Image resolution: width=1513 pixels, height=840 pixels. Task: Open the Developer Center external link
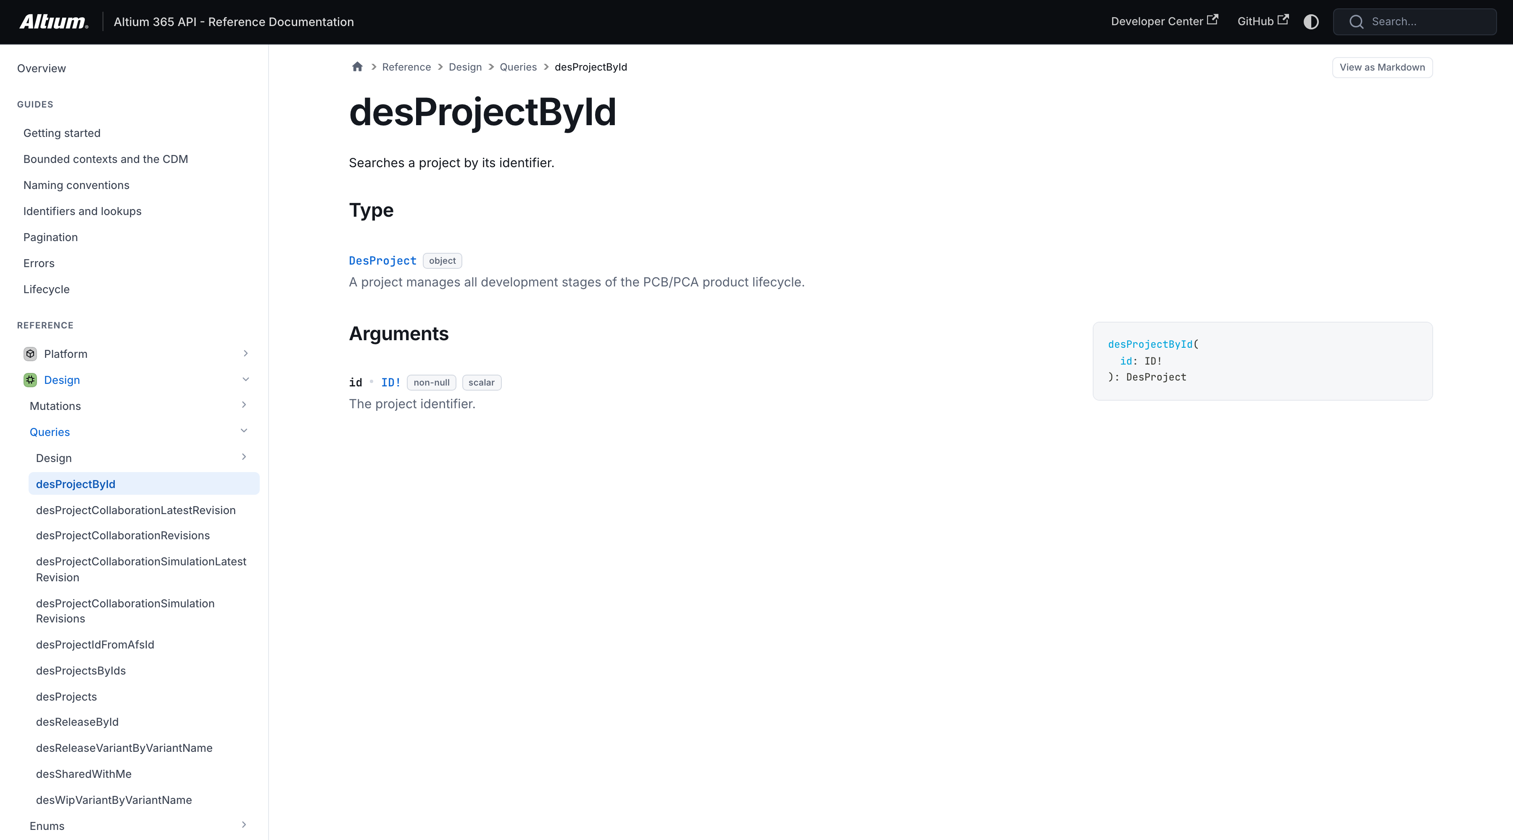1164,21
